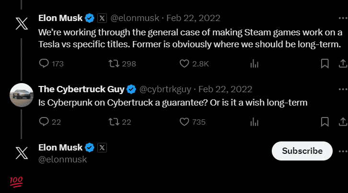Open more options beside Subscribe button
The height and width of the screenshot is (193, 348).
coord(343,151)
